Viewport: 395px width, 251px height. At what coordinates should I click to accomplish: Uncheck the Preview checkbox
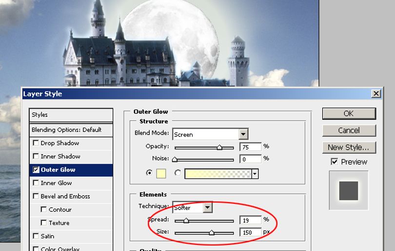point(335,162)
